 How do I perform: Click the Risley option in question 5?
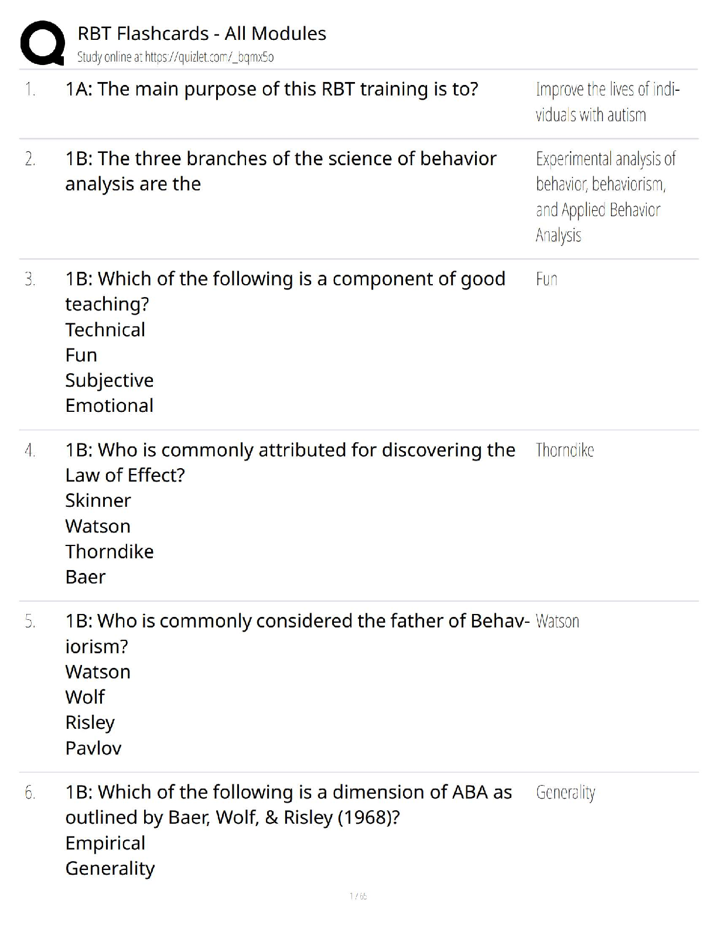90,722
